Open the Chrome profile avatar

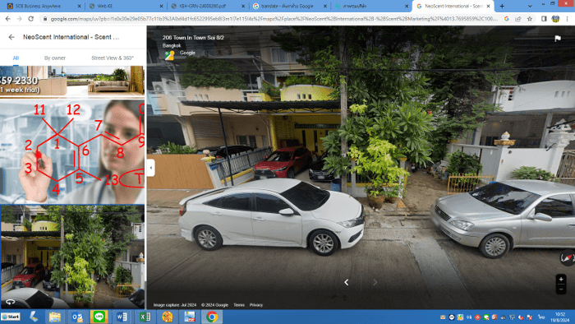point(555,19)
